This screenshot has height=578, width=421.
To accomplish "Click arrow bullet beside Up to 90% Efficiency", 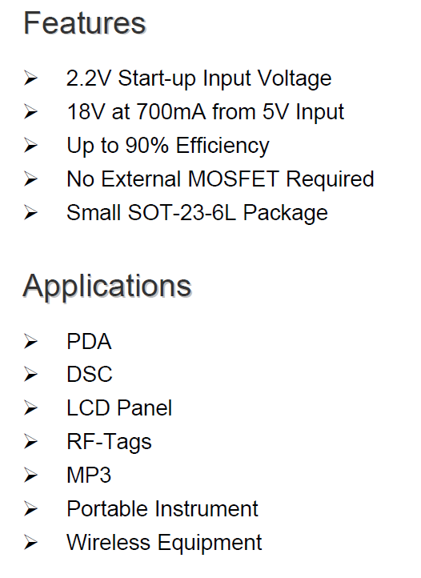I will (x=30, y=146).
